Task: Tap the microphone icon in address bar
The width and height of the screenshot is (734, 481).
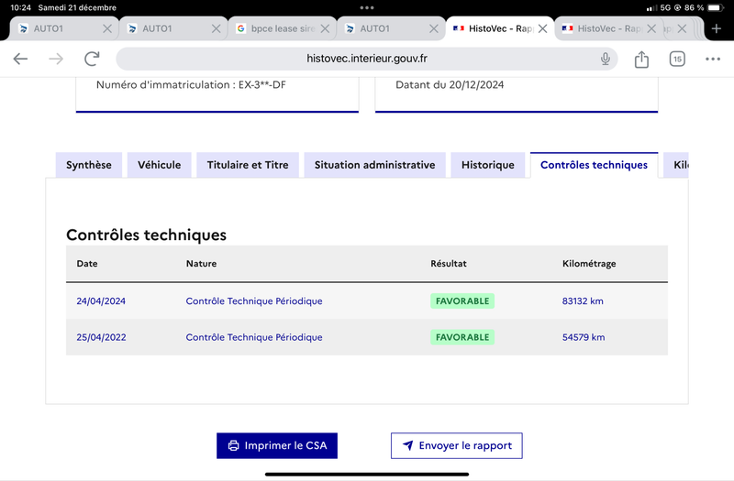Action: point(606,59)
